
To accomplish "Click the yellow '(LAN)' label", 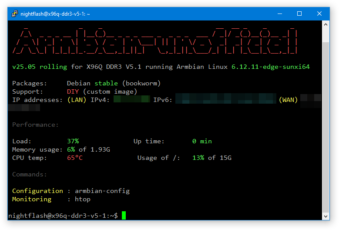I will (77, 100).
